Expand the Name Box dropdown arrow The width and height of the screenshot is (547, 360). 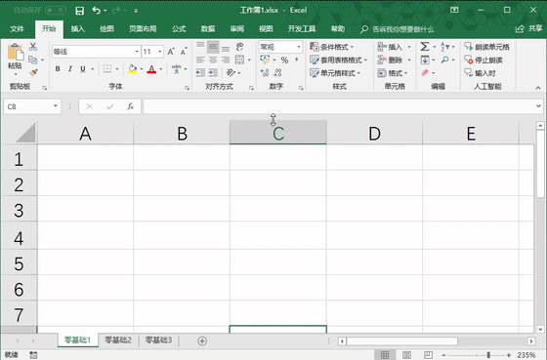coord(56,106)
